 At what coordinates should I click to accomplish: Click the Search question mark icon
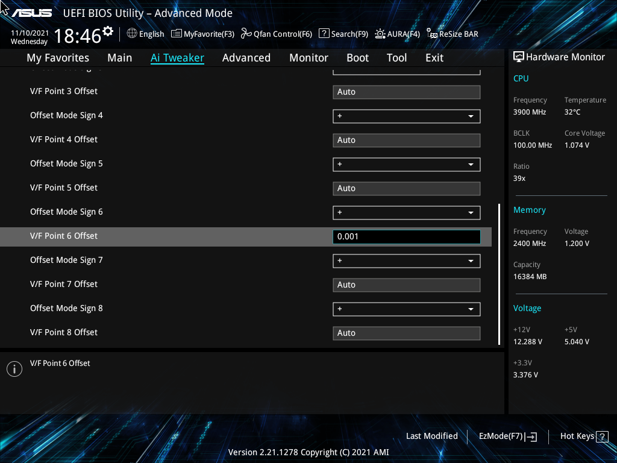click(x=324, y=34)
